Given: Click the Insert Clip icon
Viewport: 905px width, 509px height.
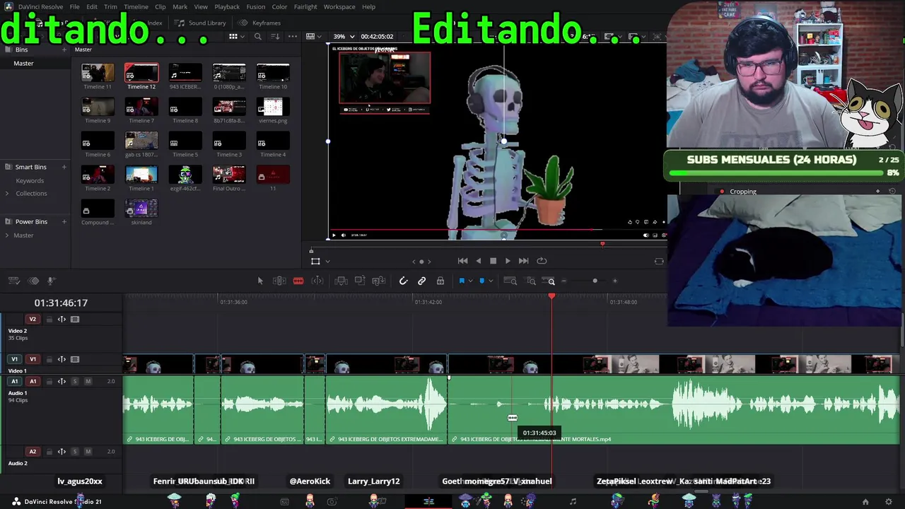Looking at the screenshot, I should coord(341,281).
